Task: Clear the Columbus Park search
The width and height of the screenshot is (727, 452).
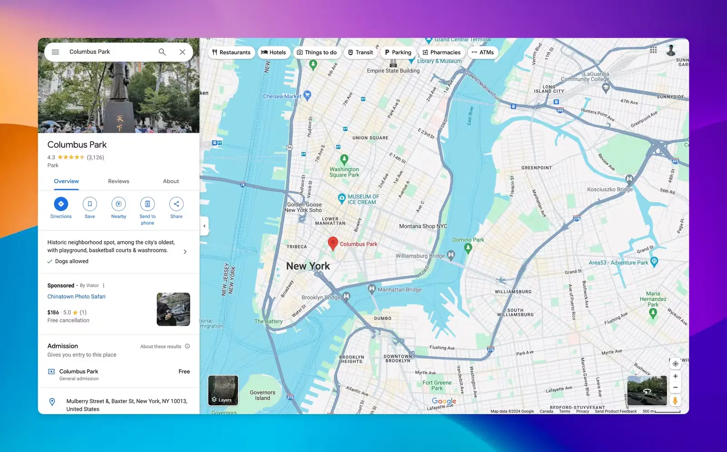Action: [182, 52]
